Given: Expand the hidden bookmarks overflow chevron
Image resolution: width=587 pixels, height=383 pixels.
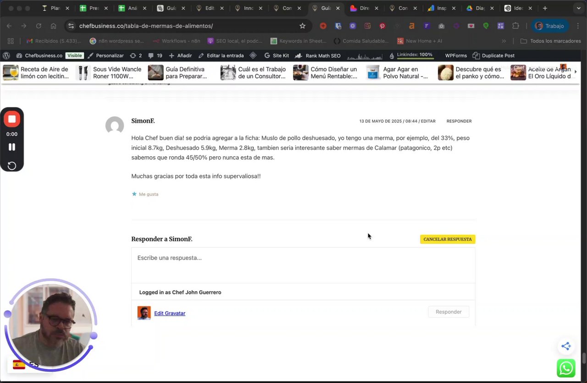Looking at the screenshot, I should click(504, 41).
